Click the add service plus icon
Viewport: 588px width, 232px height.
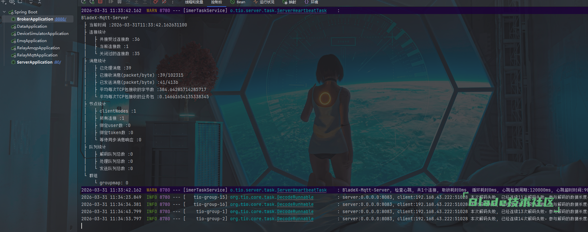[x=4, y=2]
